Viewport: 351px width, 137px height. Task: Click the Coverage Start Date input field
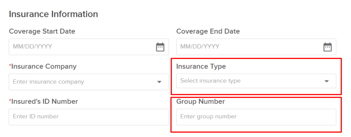pos(89,47)
